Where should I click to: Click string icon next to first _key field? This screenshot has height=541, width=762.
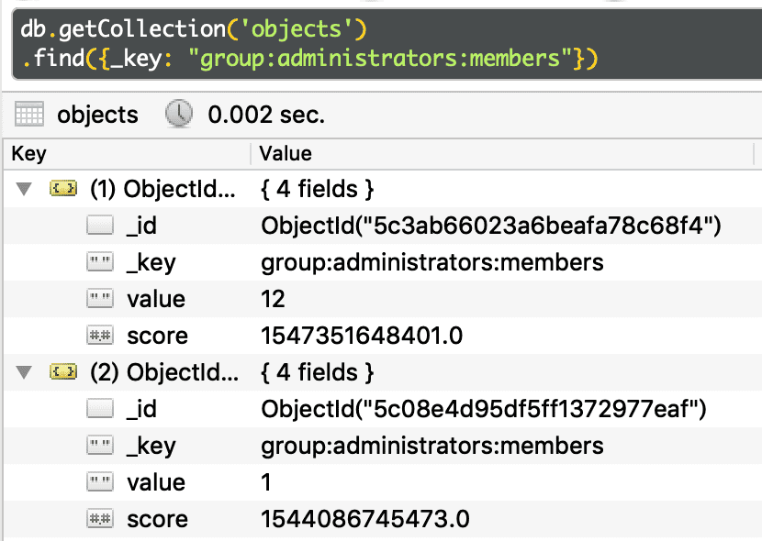[x=99, y=263]
